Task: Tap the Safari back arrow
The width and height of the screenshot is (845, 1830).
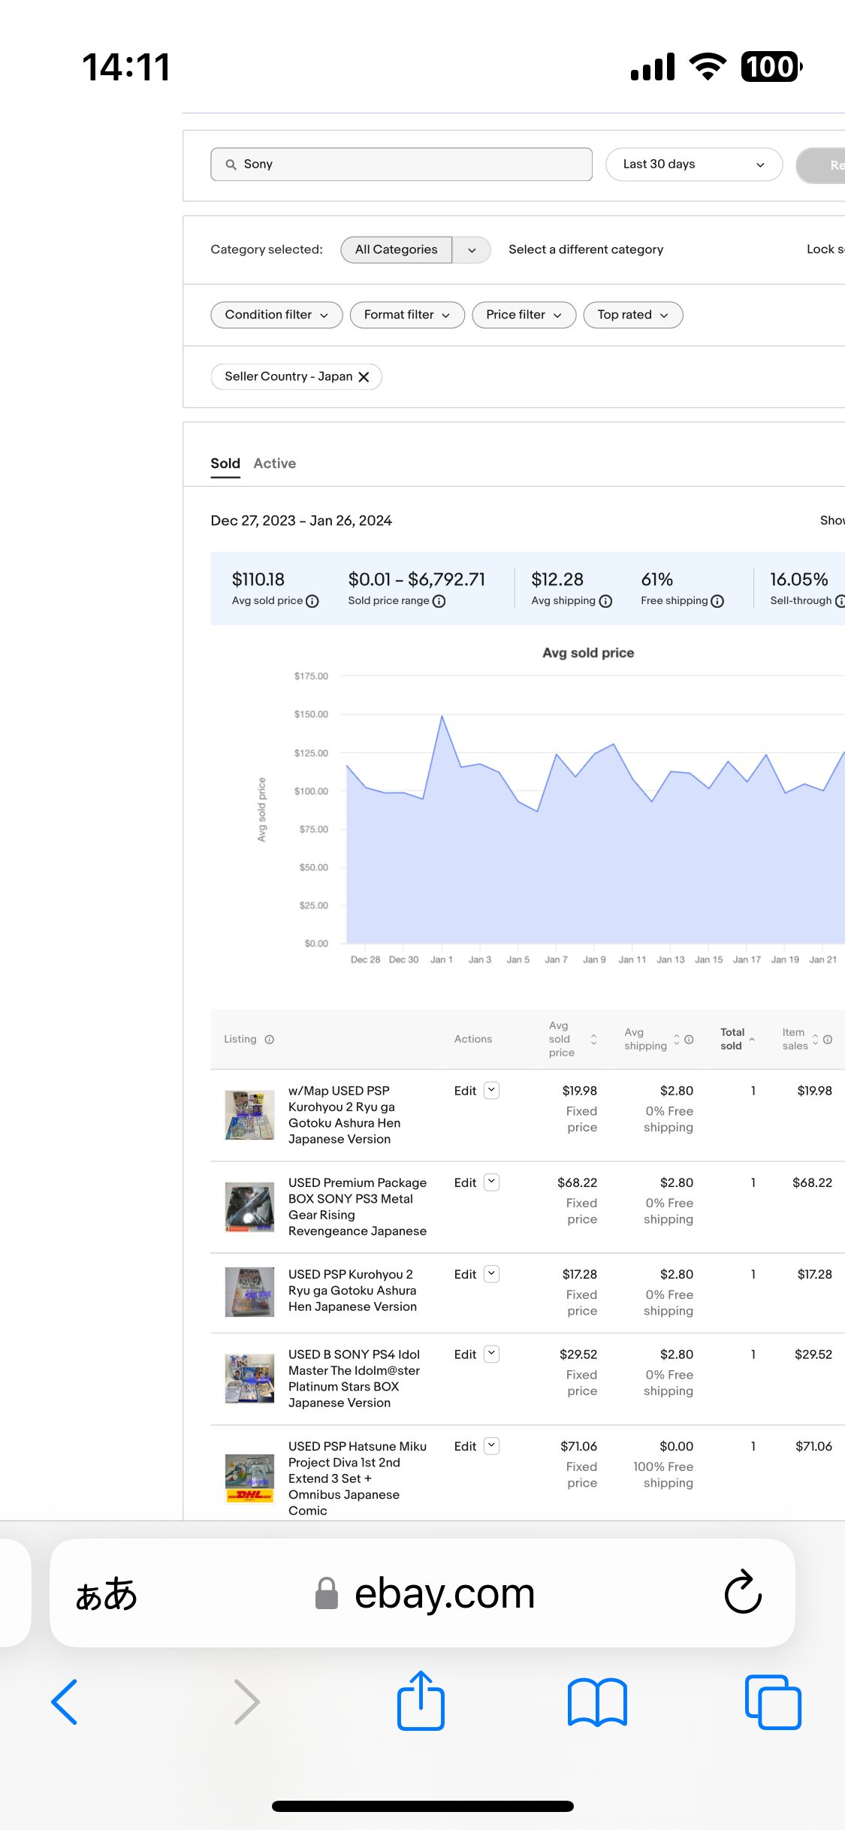Action: click(65, 1702)
